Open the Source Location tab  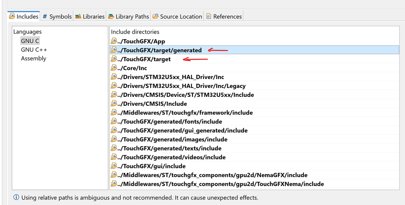(x=177, y=16)
